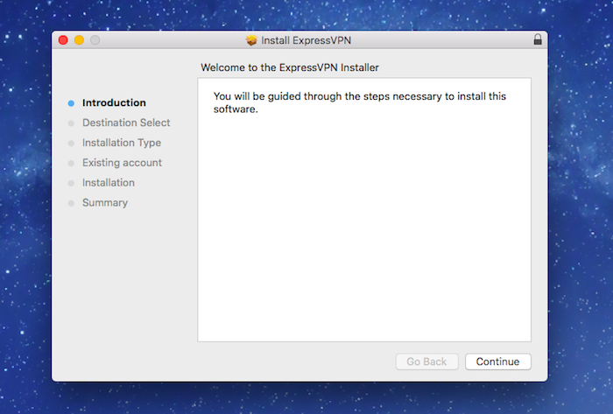
Task: Select the Destination Select step
Action: [x=126, y=123]
